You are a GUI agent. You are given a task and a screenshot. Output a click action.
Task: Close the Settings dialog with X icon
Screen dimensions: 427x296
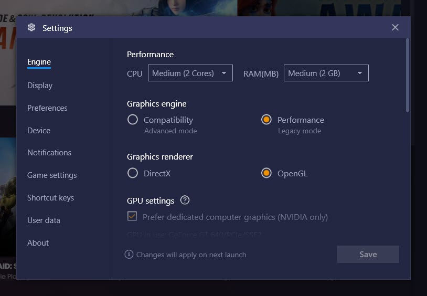click(x=395, y=27)
